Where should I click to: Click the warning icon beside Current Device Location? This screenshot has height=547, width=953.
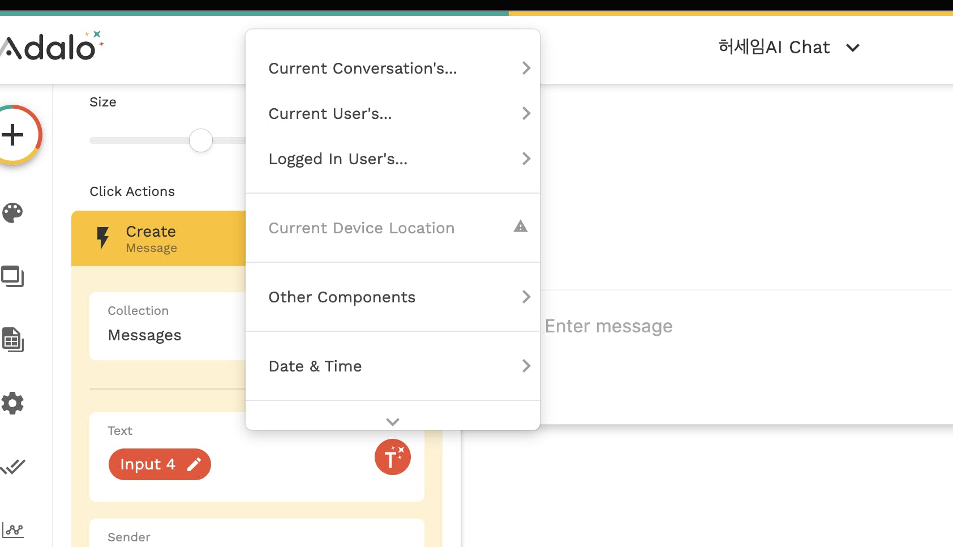[x=521, y=227]
